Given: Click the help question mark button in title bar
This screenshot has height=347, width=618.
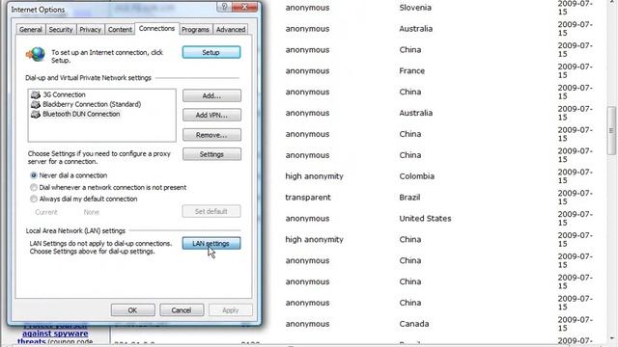Looking at the screenshot, I should (224, 7).
